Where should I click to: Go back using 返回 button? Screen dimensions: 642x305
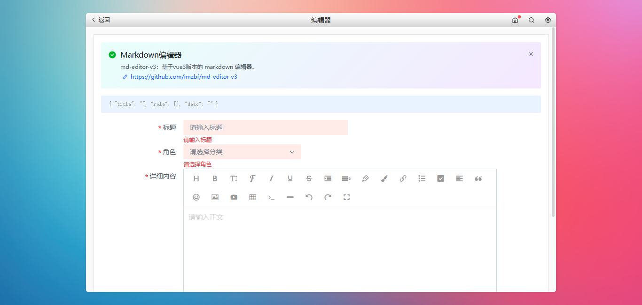tap(101, 20)
